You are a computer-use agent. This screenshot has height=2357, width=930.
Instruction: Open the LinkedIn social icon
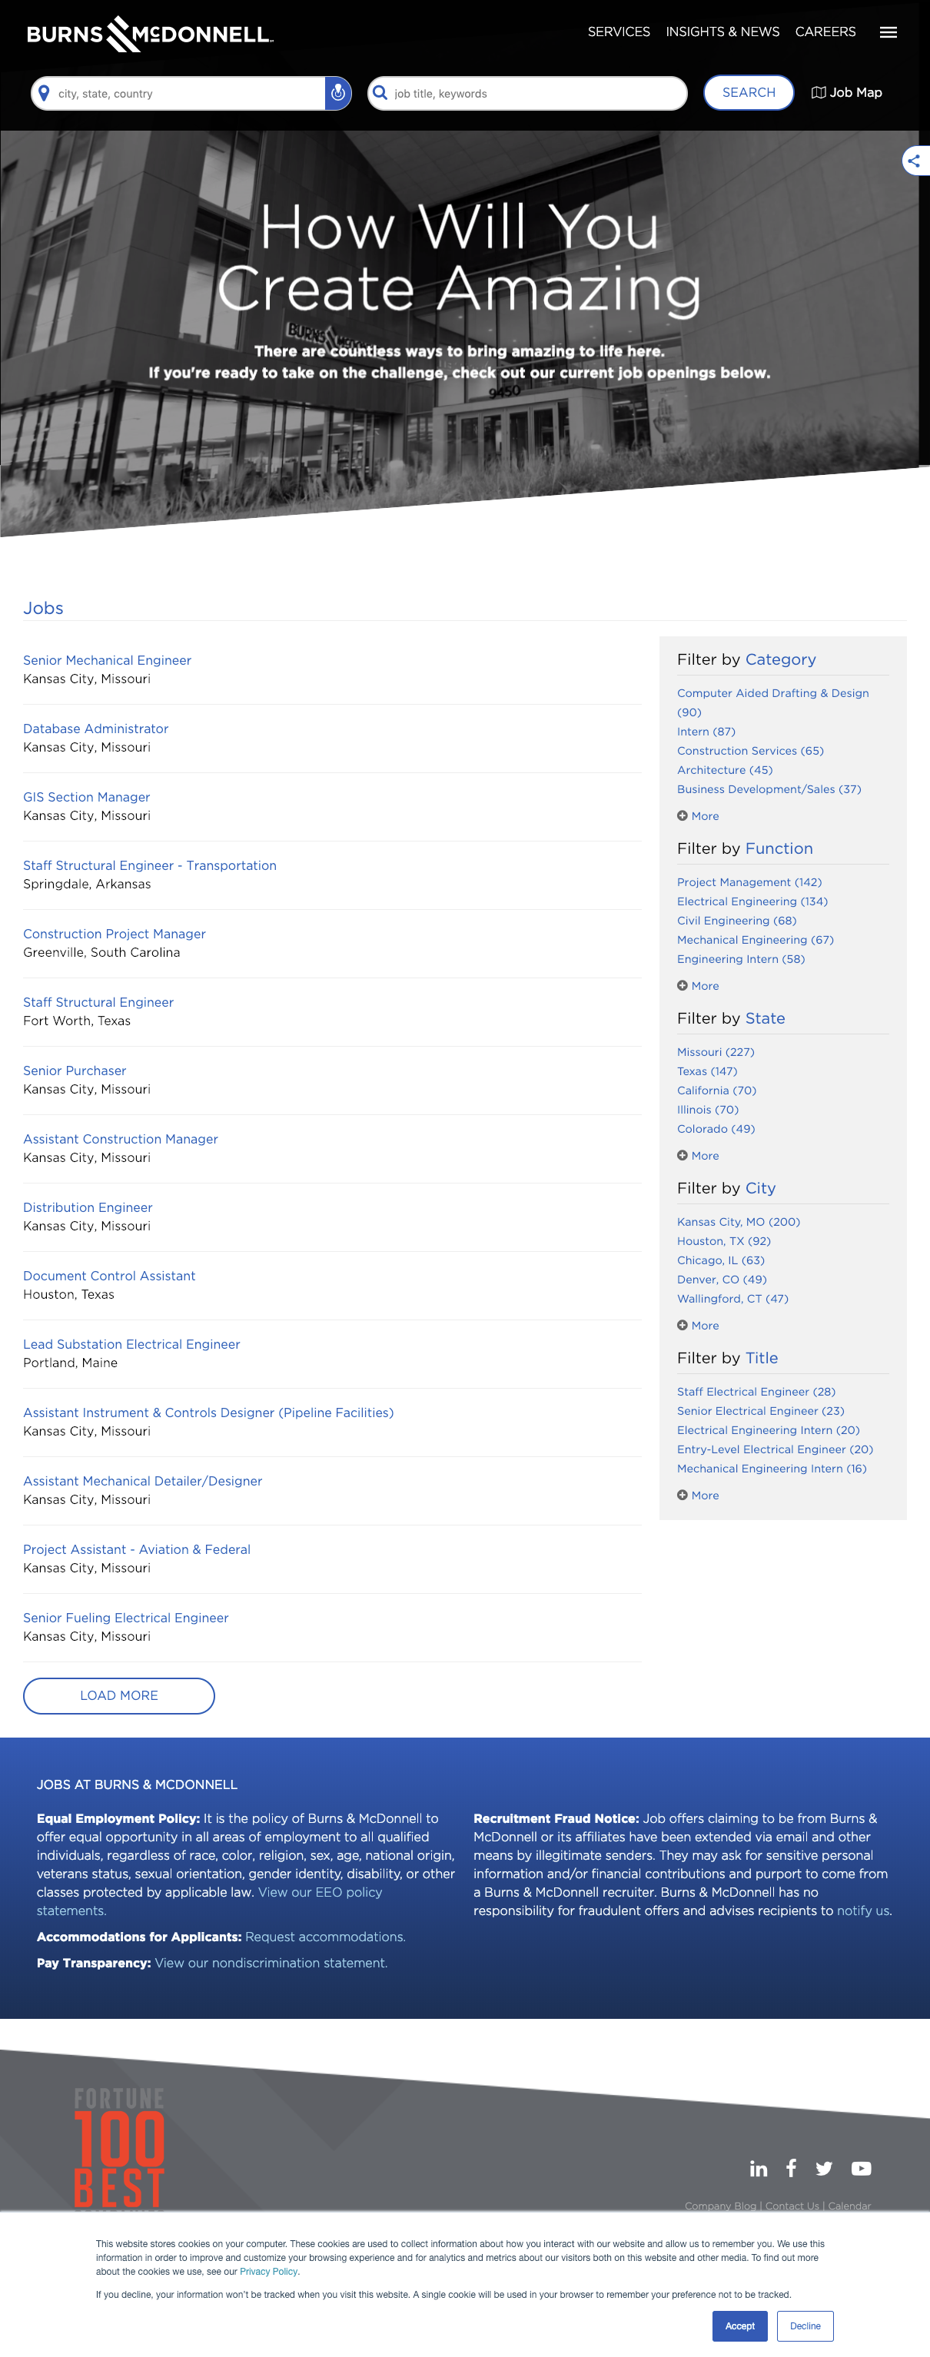tap(759, 2169)
